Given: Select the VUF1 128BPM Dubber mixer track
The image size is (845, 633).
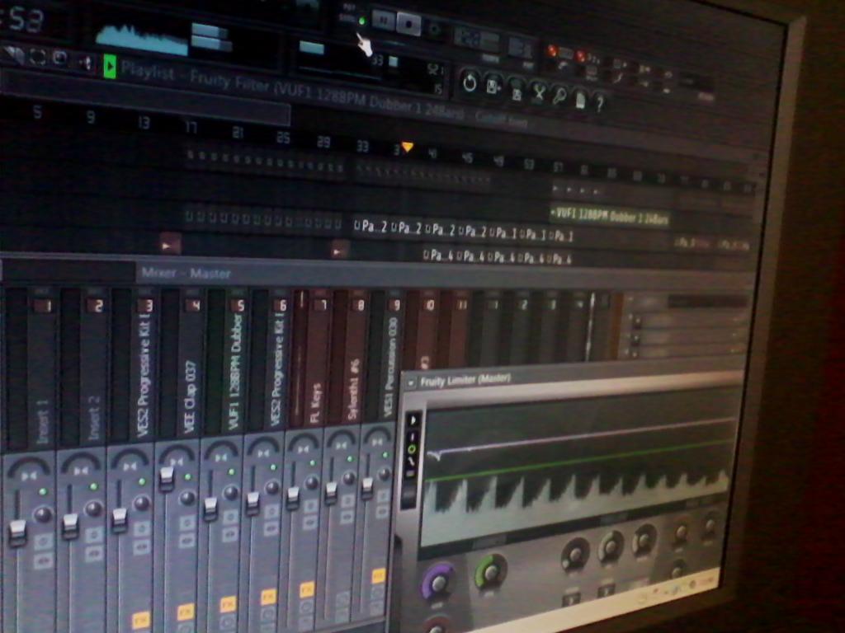Looking at the screenshot, I should click(234, 372).
